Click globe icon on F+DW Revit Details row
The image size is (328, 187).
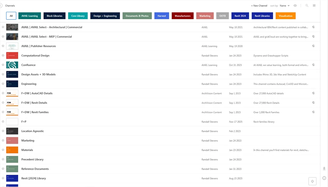pyautogui.click(x=313, y=102)
